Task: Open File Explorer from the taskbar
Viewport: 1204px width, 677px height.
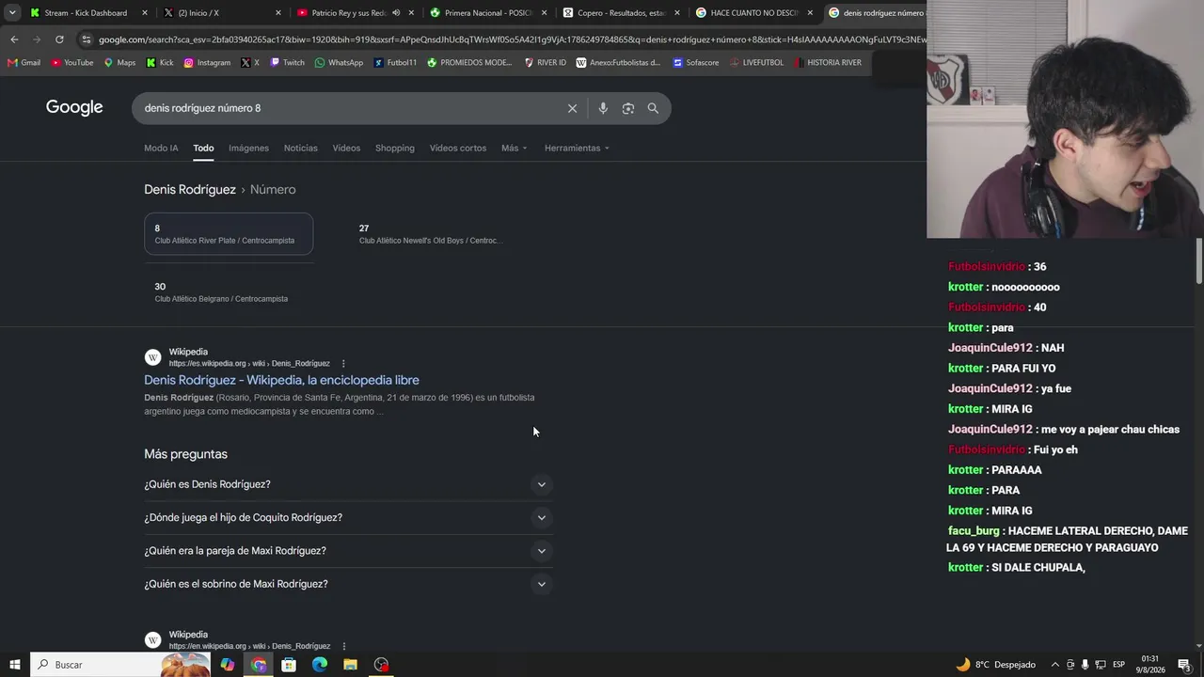Action: tap(350, 665)
